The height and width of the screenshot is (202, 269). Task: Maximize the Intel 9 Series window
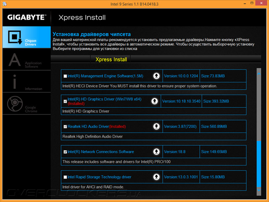[252, 3]
